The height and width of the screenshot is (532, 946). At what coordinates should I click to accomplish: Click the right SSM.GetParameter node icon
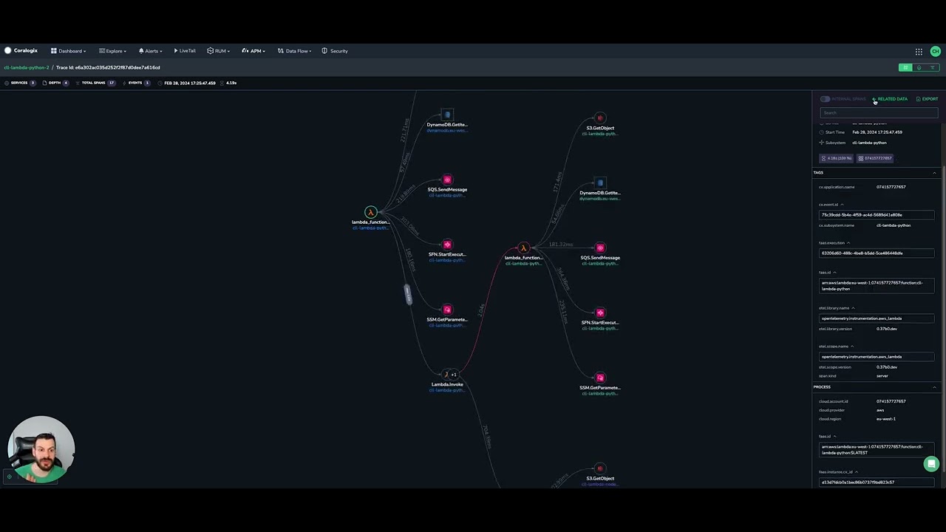tap(600, 378)
